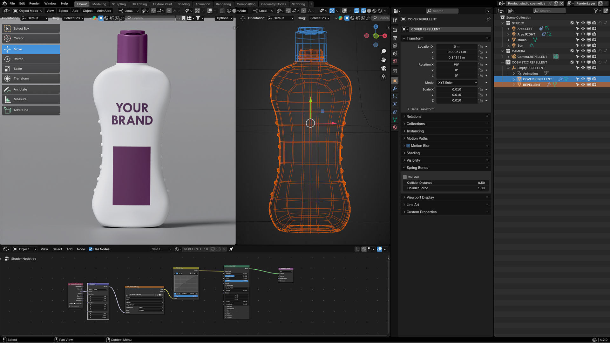This screenshot has width=610, height=343.
Task: Open the Physics properties tab
Action: pyautogui.click(x=395, y=104)
